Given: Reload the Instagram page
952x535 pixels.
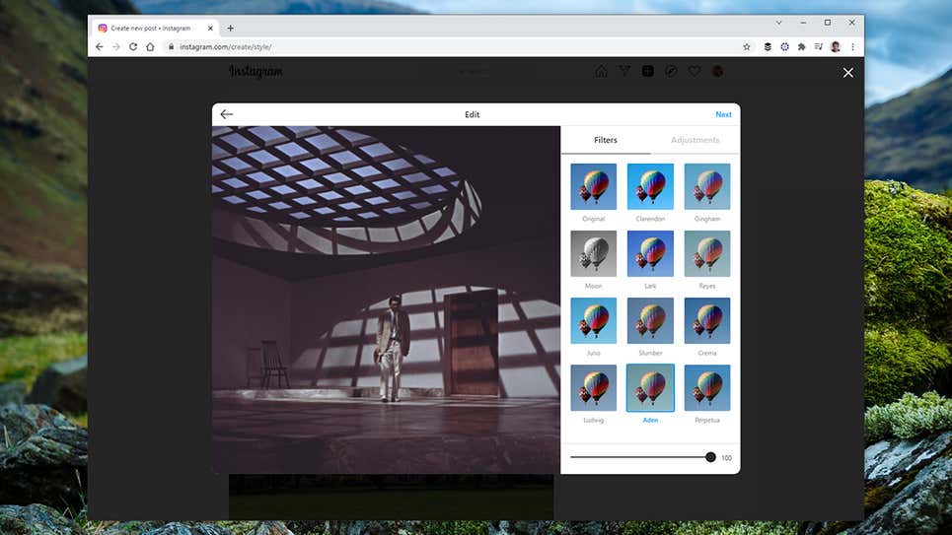Looking at the screenshot, I should click(133, 46).
